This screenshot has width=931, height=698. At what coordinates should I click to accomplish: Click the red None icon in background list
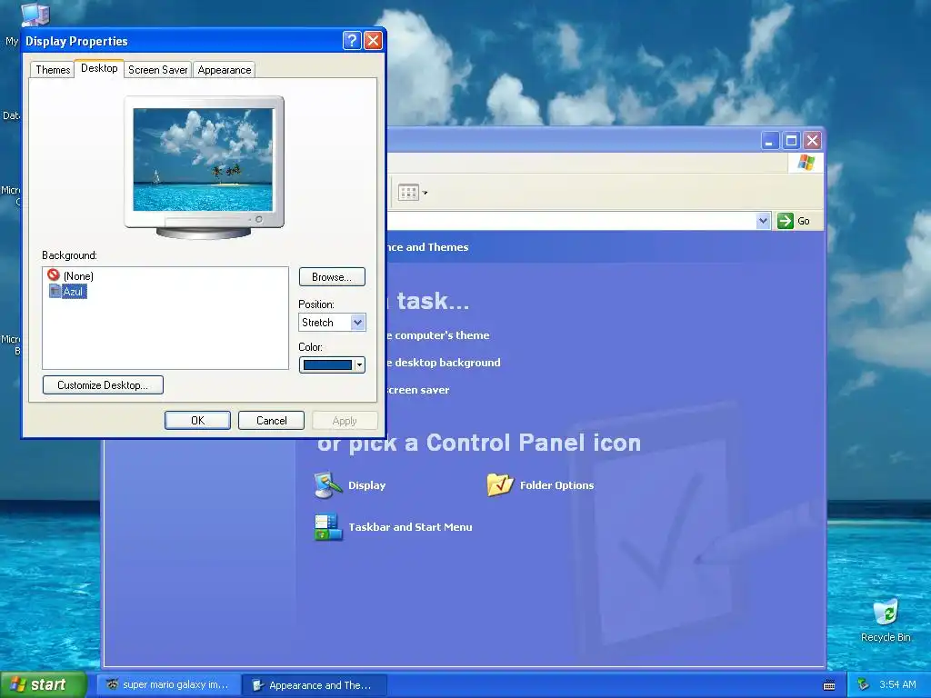click(x=54, y=274)
